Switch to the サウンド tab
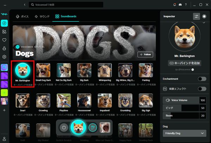This screenshot has height=143, width=211. (42, 17)
